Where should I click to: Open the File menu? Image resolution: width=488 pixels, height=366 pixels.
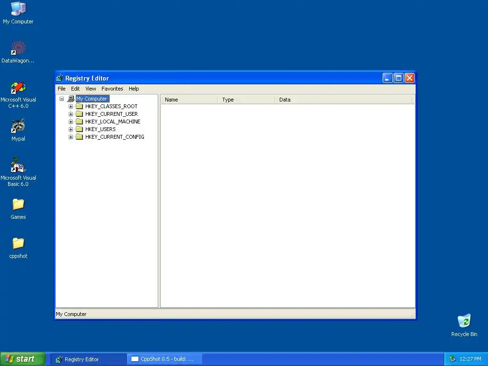coord(61,89)
